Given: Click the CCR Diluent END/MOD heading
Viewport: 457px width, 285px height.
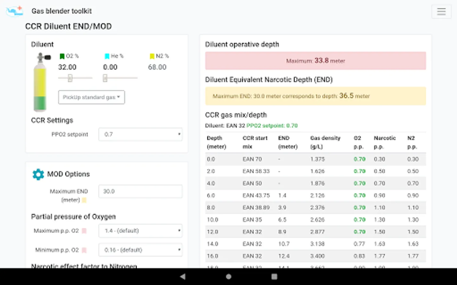Looking at the screenshot, I should (x=69, y=26).
